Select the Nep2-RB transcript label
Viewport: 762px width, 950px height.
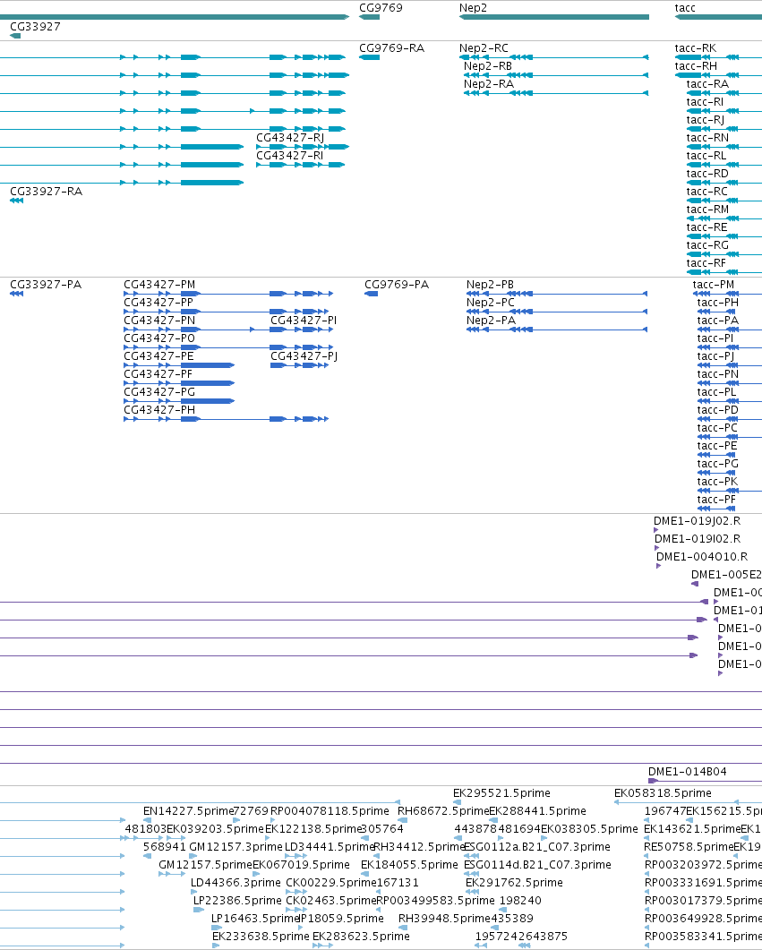[488, 66]
